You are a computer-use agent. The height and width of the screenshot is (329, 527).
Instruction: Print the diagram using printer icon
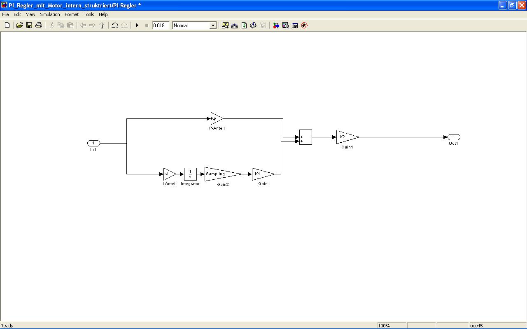[x=39, y=25]
